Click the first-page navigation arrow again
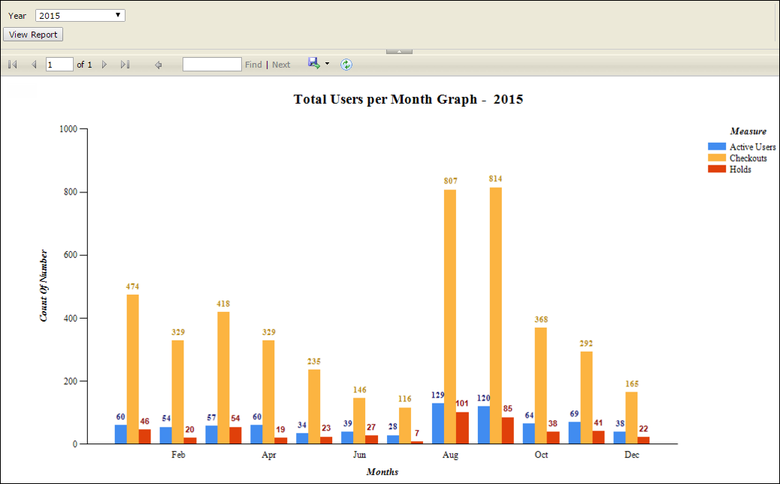This screenshot has height=484, width=780. click(12, 64)
